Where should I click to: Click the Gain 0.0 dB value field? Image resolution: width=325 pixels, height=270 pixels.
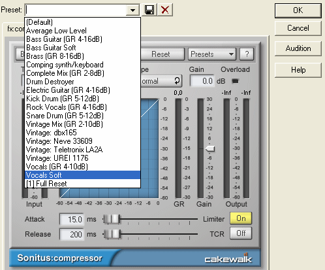pos(202,81)
